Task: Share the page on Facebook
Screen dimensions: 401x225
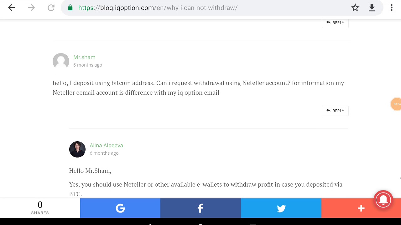Action: tap(200, 208)
